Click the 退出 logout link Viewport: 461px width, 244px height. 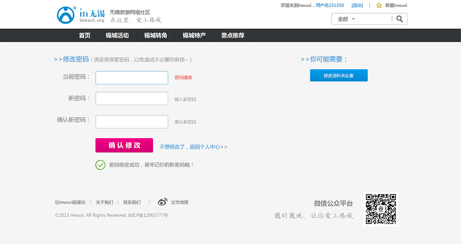coord(357,5)
